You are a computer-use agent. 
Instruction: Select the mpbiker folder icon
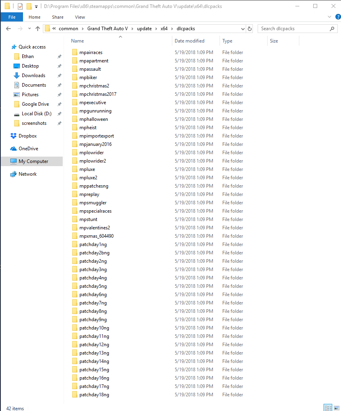75,78
